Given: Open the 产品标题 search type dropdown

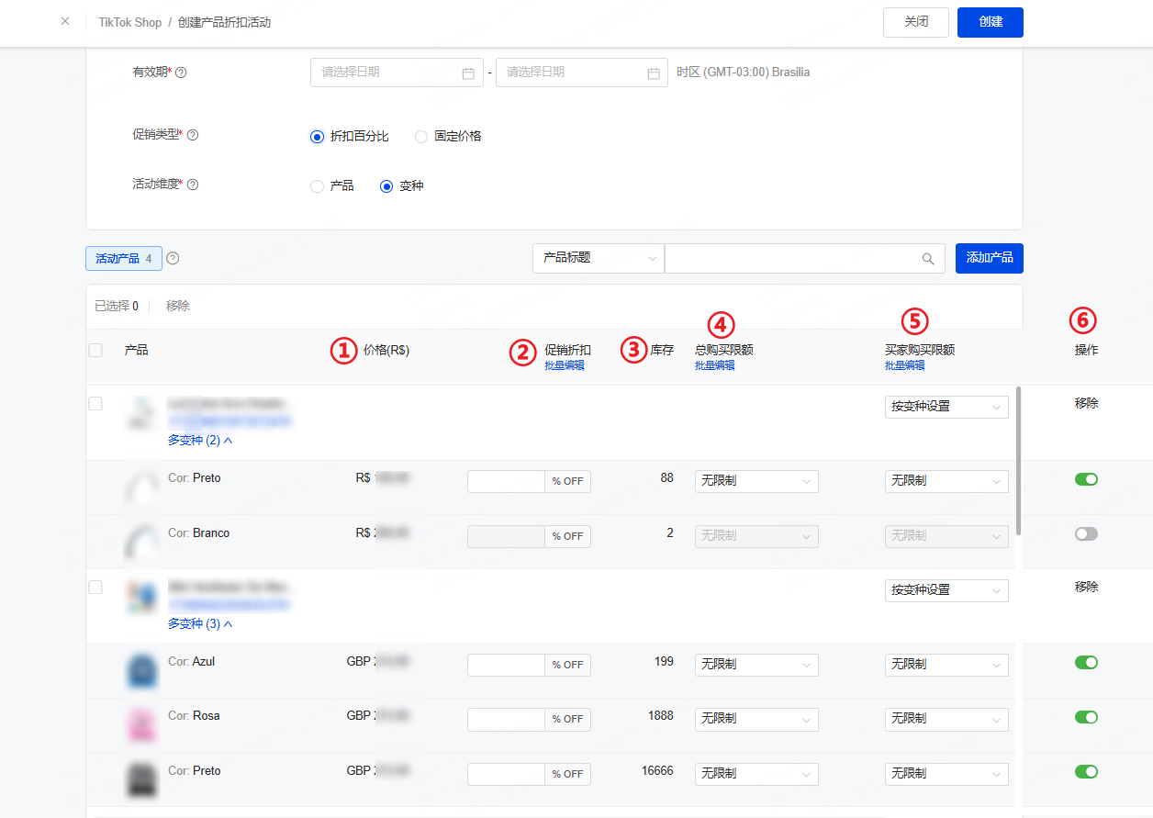Looking at the screenshot, I should [599, 259].
